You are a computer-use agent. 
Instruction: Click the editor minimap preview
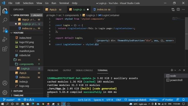[178, 19]
